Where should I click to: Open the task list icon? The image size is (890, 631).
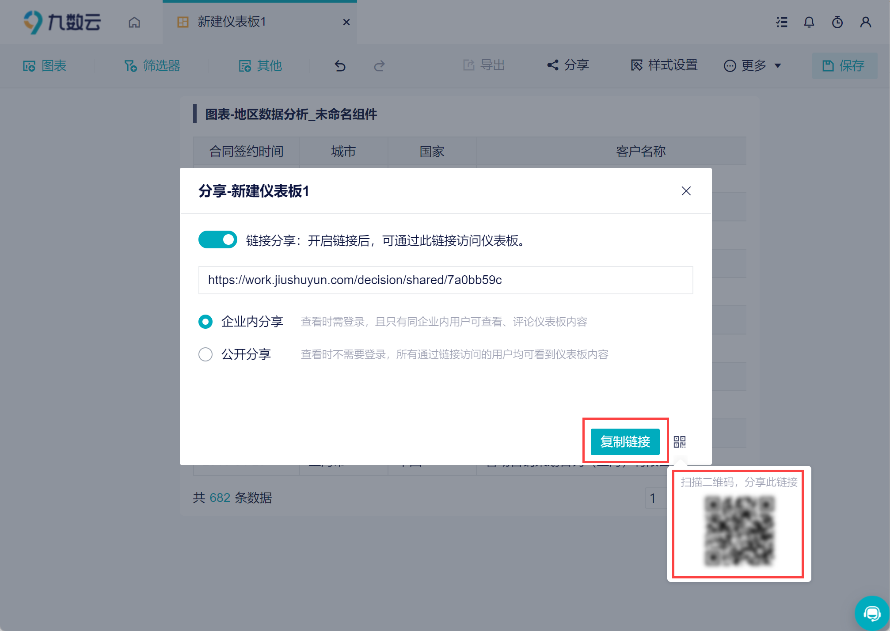click(x=782, y=22)
